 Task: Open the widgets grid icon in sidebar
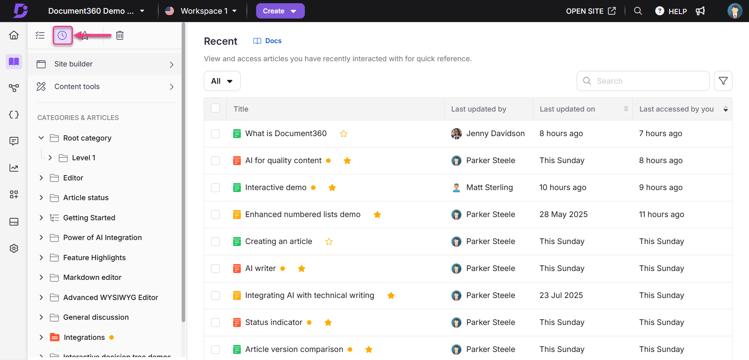[14, 194]
